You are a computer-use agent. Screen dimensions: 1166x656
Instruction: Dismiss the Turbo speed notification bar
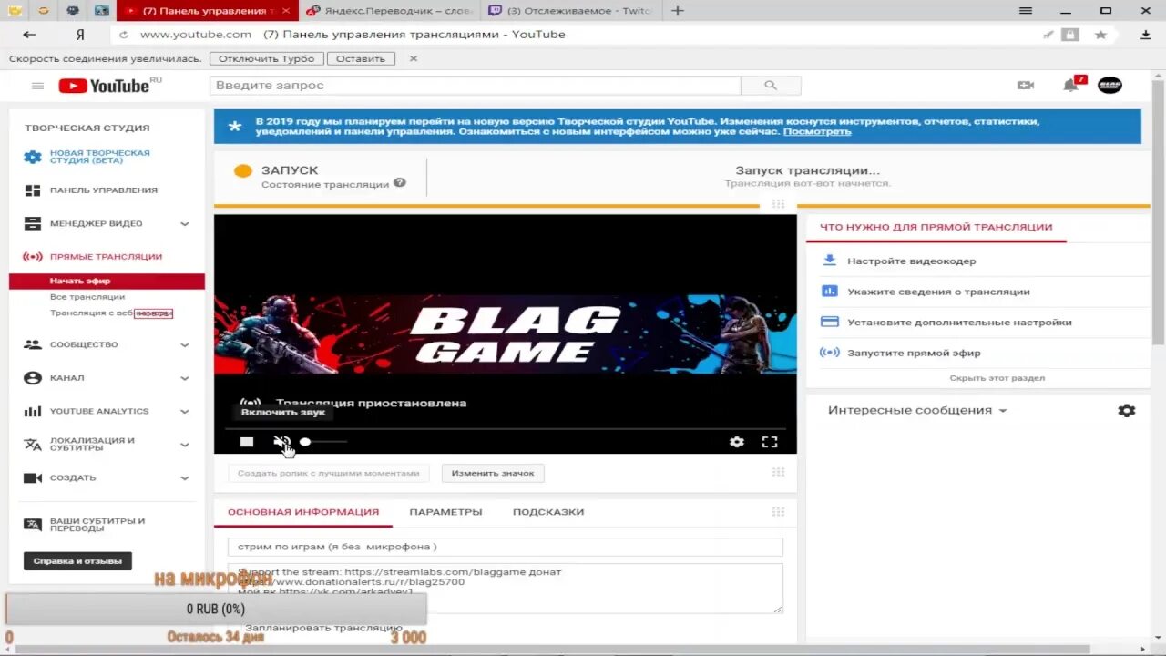(x=414, y=58)
